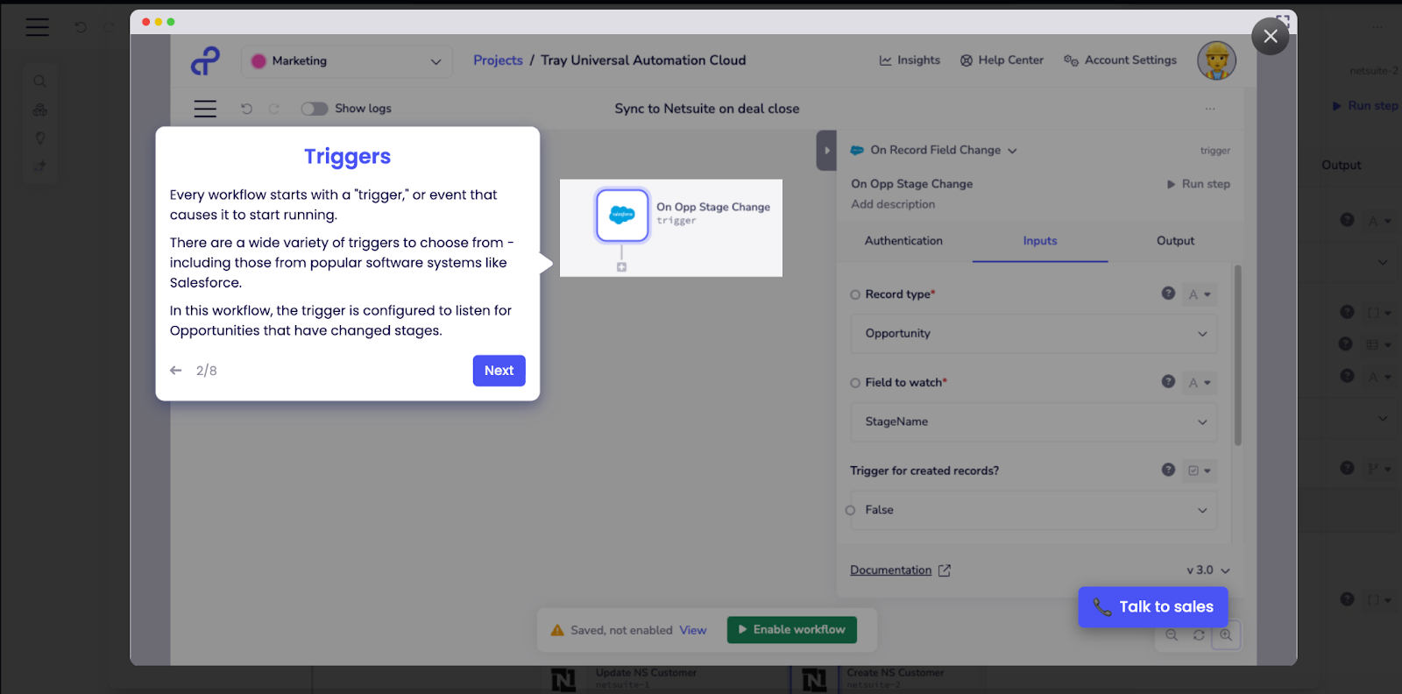Open Insights in the header

click(x=910, y=60)
